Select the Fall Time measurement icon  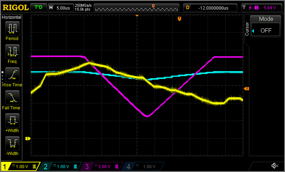(12, 97)
